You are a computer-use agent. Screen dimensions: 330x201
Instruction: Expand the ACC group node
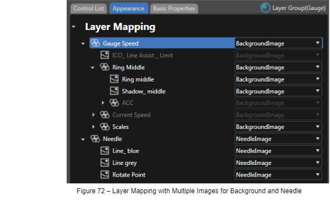tap(103, 103)
